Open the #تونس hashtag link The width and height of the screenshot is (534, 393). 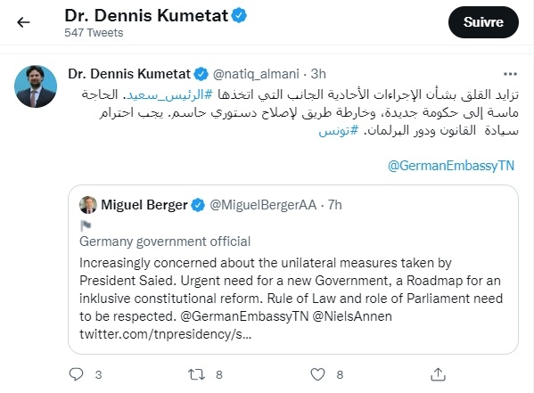click(x=338, y=131)
